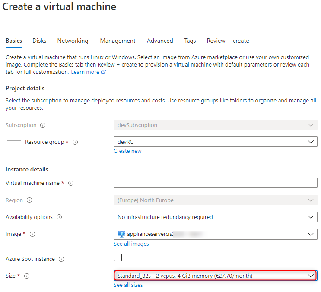Click the Learn more link
Image resolution: width=321 pixels, height=292 pixels.
click(x=85, y=72)
